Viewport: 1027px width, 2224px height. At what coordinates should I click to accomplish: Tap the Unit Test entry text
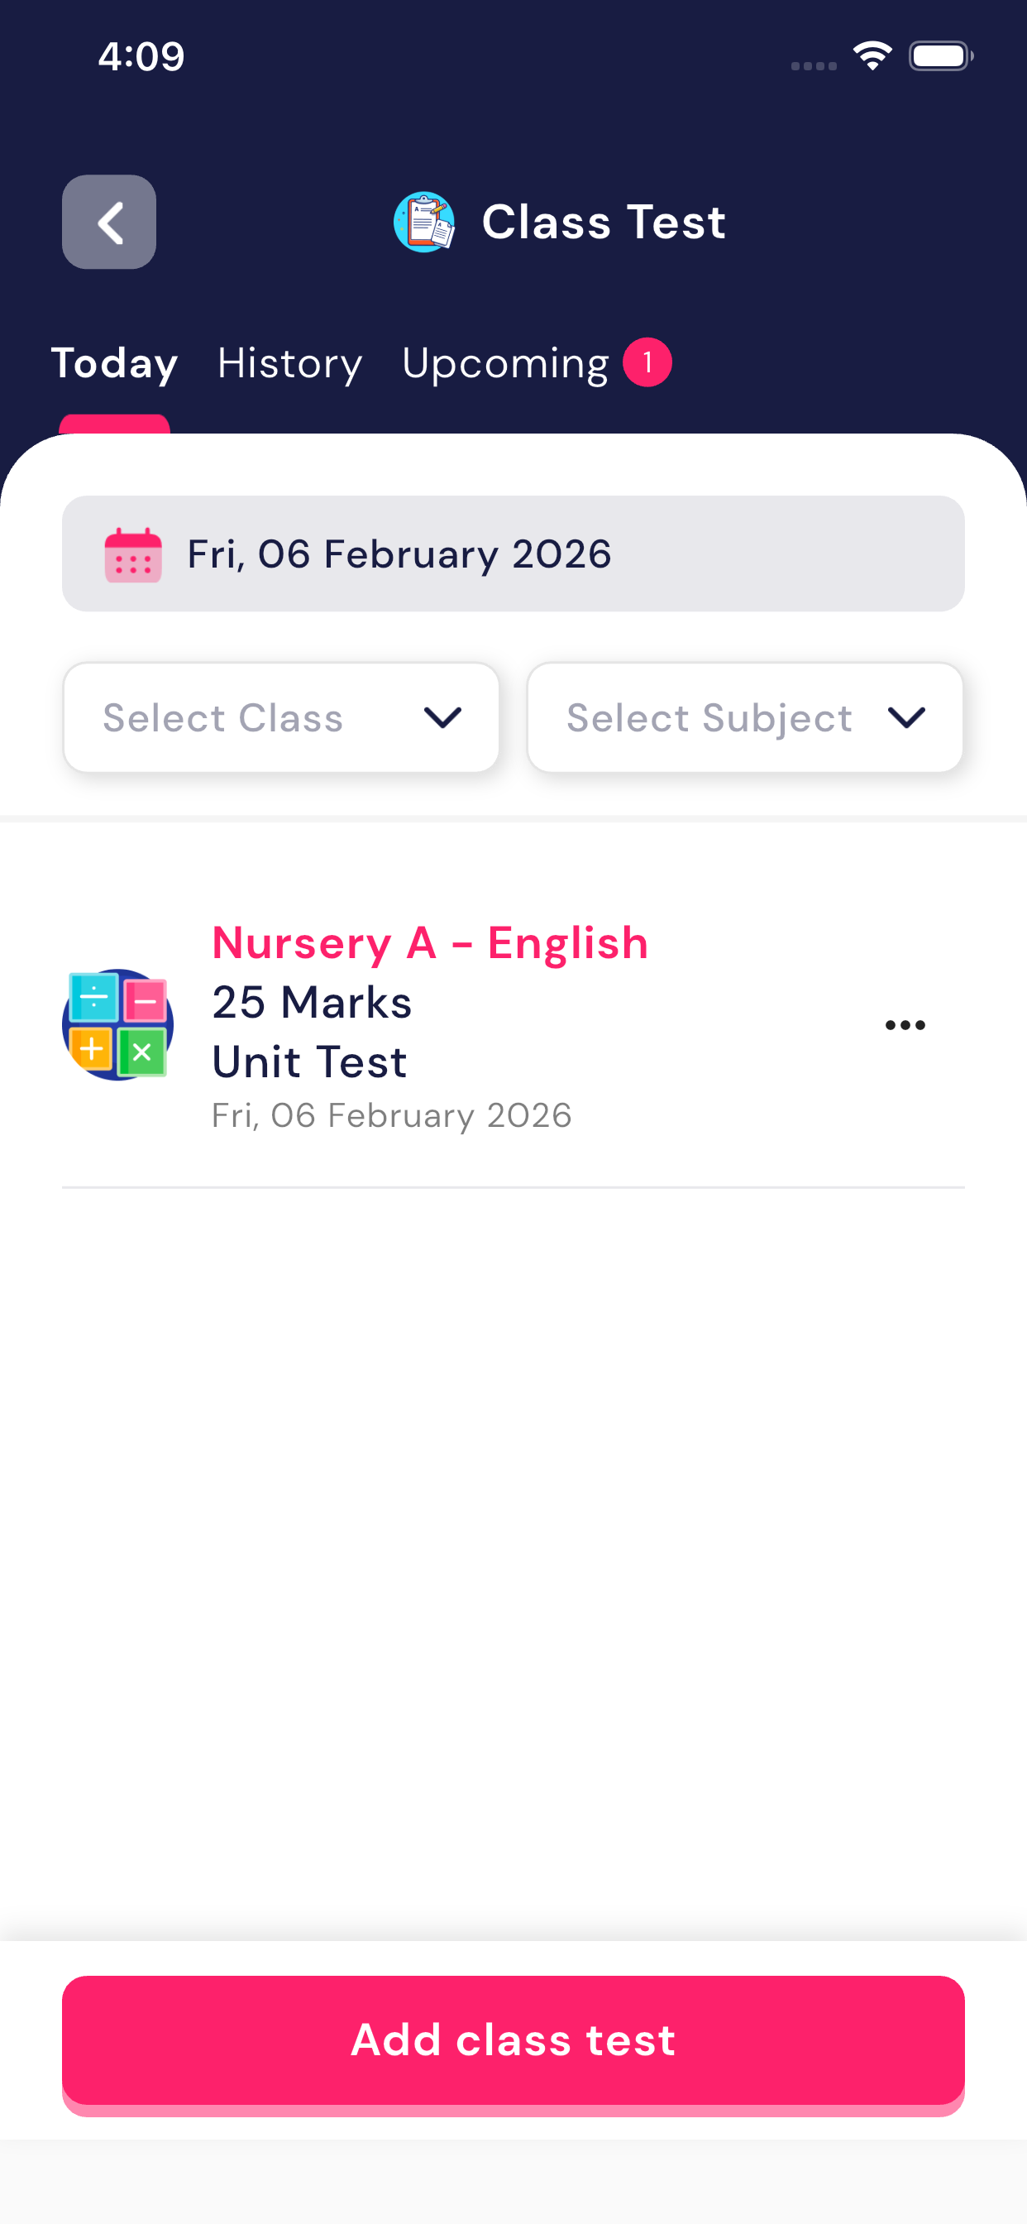(309, 1061)
